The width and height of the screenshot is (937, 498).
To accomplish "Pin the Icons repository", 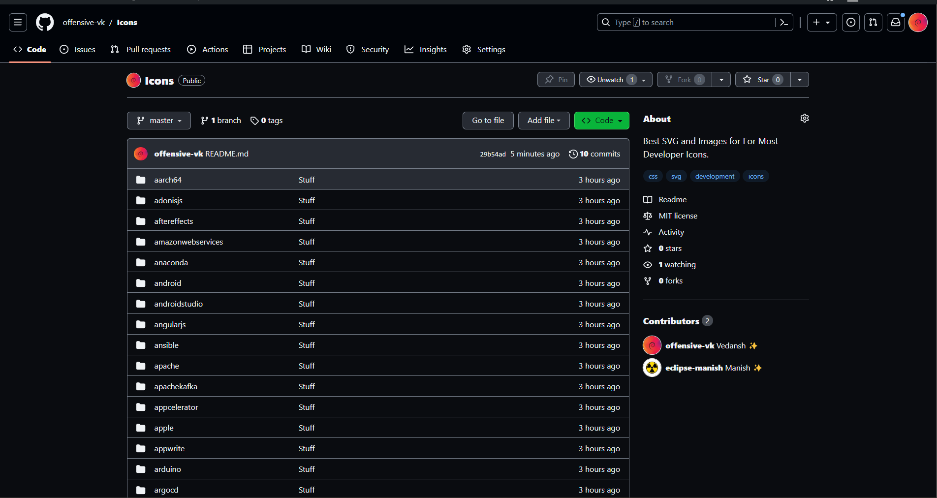I will point(556,80).
